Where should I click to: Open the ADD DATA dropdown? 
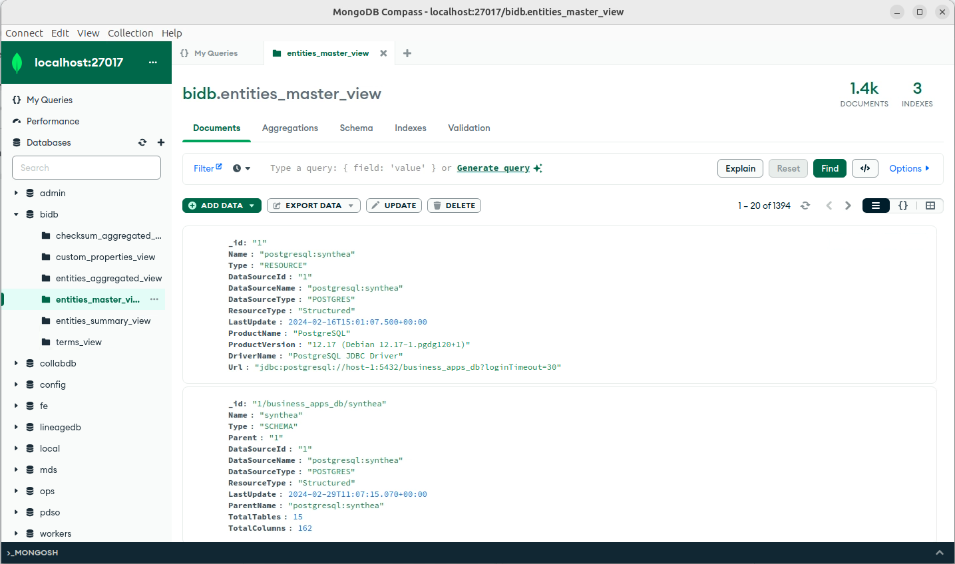tap(222, 206)
